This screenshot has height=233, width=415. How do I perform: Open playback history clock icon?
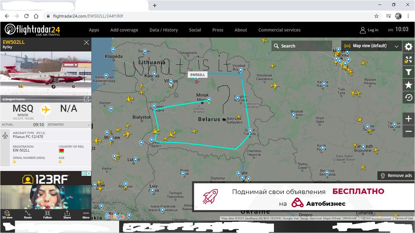tap(408, 97)
